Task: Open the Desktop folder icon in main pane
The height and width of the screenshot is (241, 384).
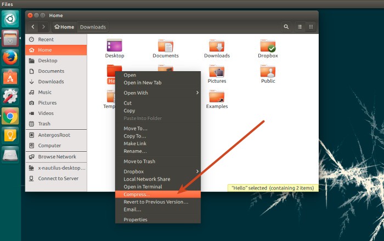Action: (x=114, y=45)
